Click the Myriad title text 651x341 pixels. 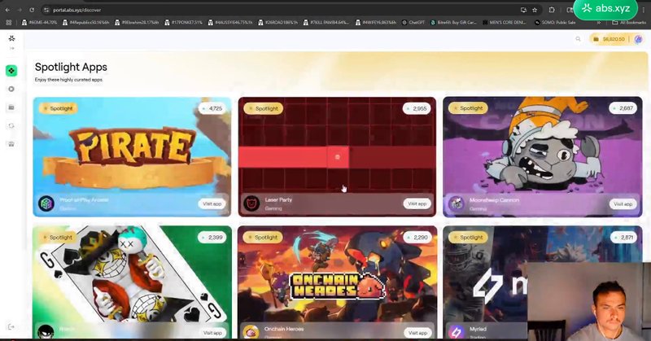tap(478, 329)
